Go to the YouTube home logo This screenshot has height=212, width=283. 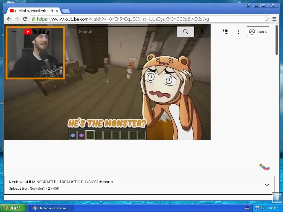36,32
